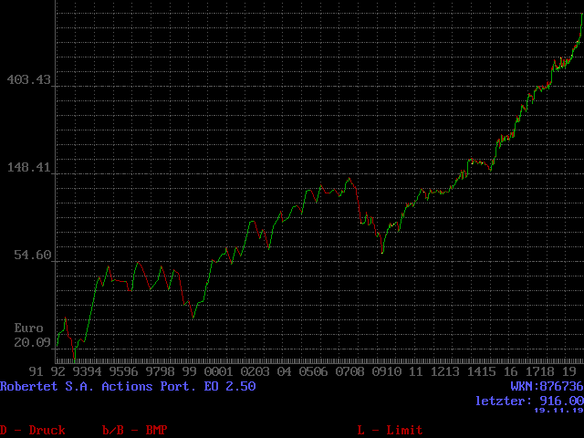The image size is (584, 438).
Task: Click the 403.43 price axis label
Action: coord(28,80)
